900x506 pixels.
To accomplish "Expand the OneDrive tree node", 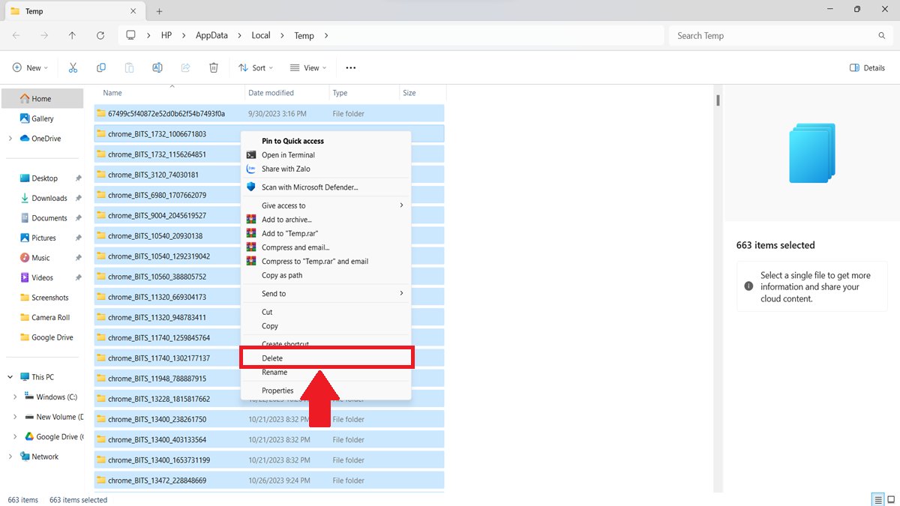I will tap(10, 139).
